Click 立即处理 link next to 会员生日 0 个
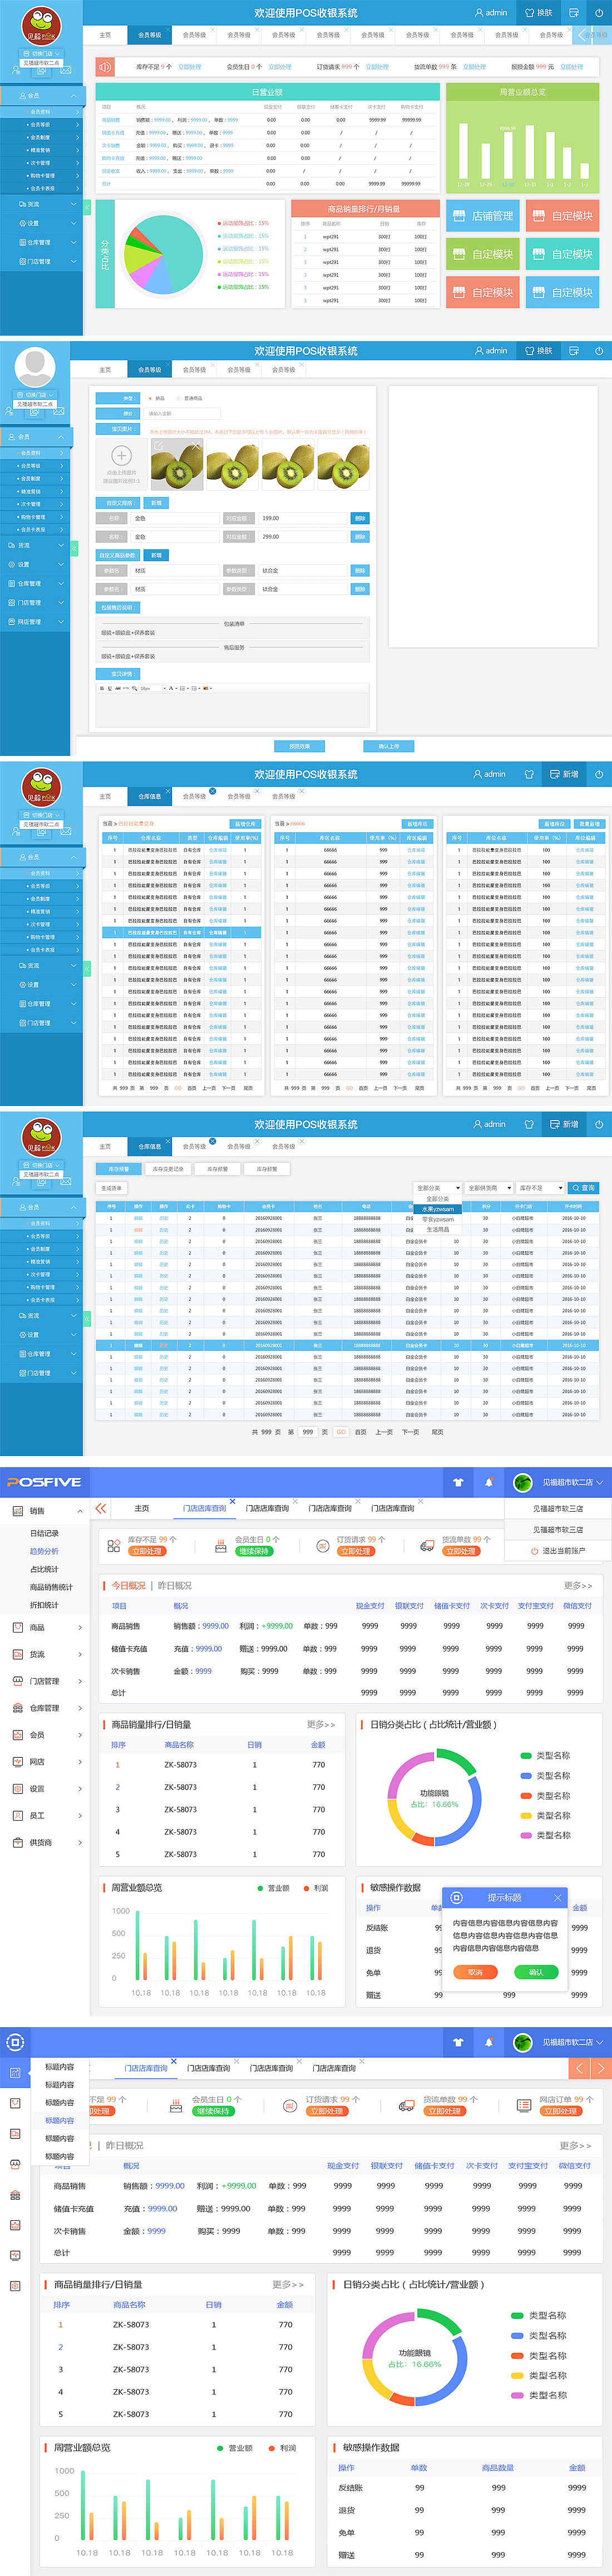The image size is (612, 2576). coord(280,67)
